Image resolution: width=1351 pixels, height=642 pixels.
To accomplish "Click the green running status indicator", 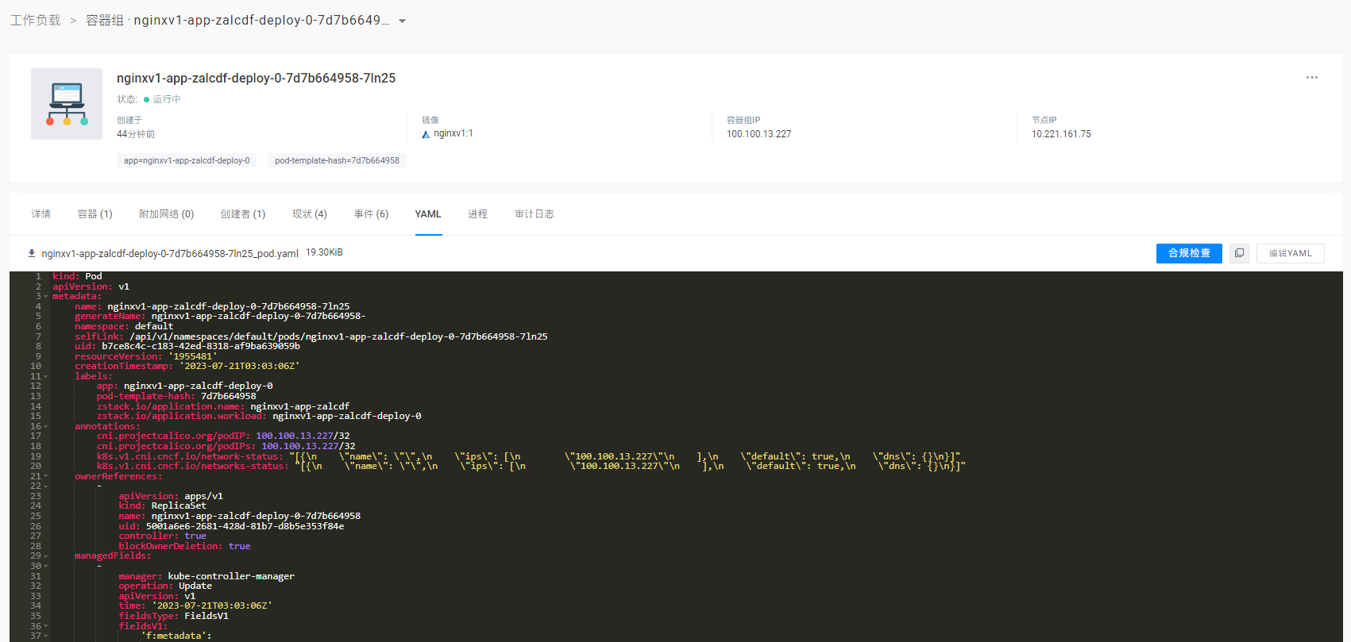I will (x=147, y=100).
